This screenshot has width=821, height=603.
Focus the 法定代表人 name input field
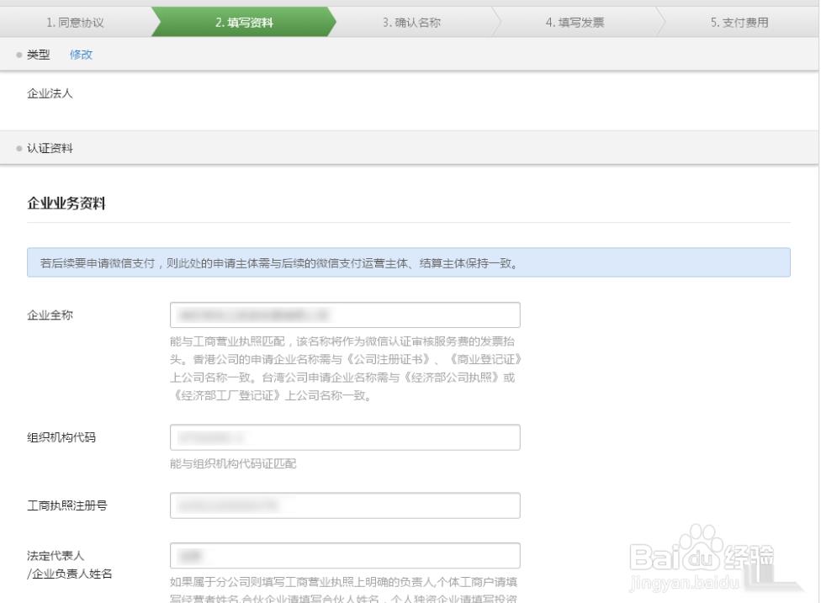[345, 555]
